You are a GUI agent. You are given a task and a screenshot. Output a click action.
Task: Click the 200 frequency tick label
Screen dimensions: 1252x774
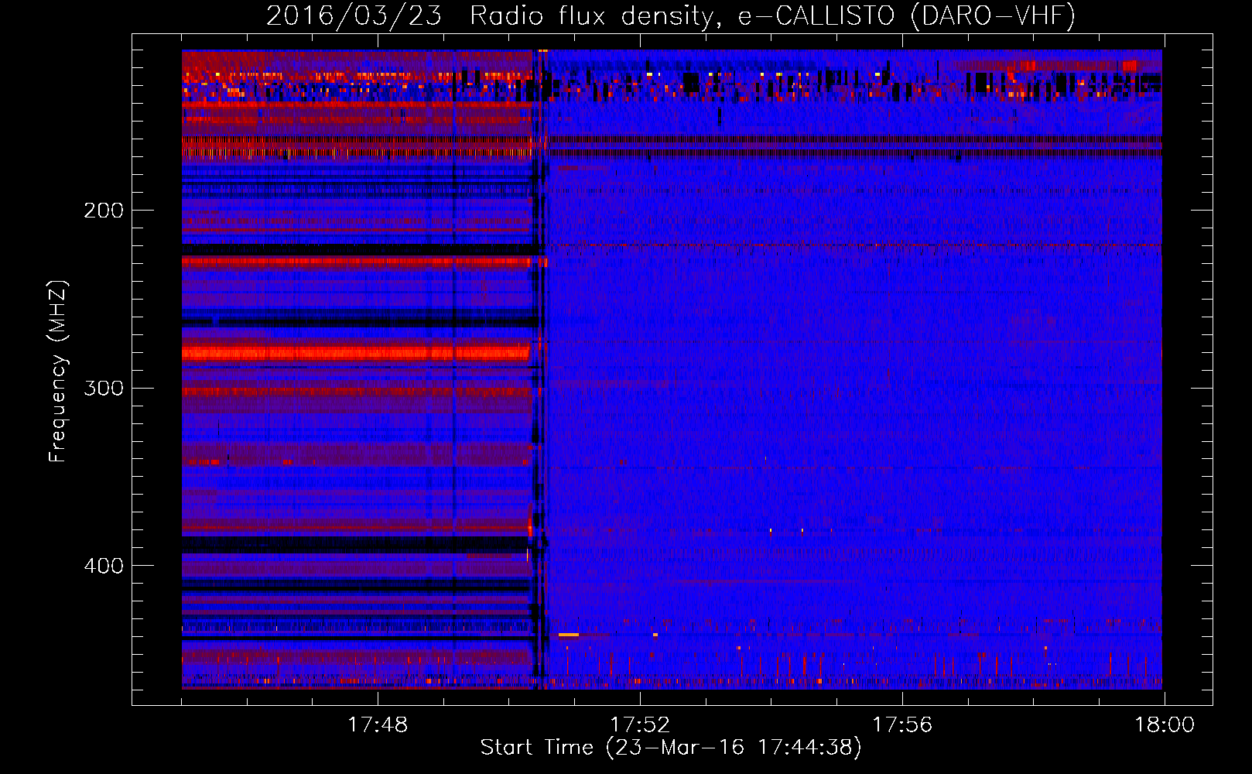coord(104,211)
